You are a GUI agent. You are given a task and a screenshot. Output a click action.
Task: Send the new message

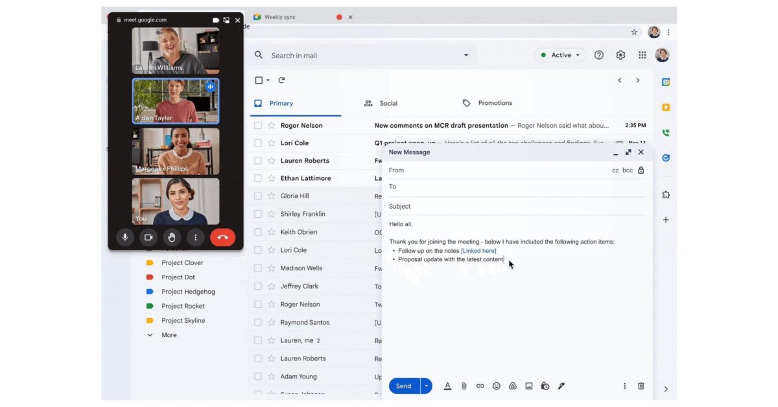[403, 386]
